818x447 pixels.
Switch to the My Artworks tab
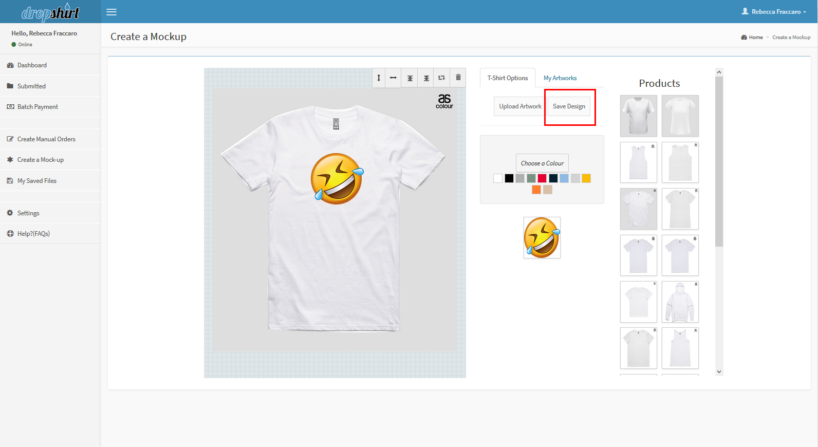(560, 78)
